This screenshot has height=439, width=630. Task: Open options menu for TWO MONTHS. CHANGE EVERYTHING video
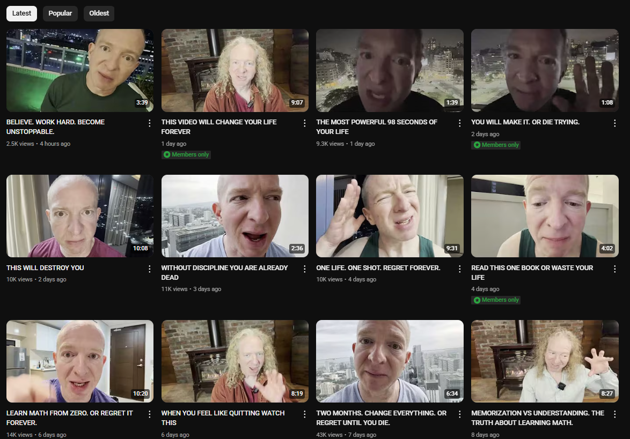click(x=460, y=414)
